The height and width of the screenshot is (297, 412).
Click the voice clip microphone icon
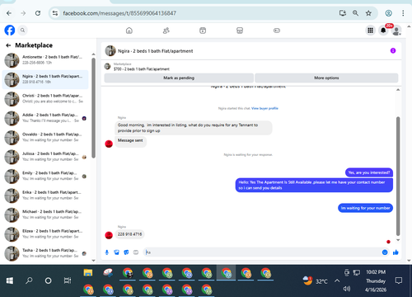107,252
